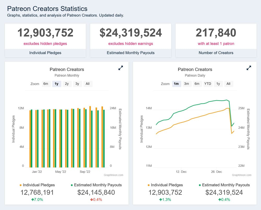Choose 6m zoom on daily chart
Image resolution: width=261 pixels, height=210 pixels.
click(x=197, y=84)
